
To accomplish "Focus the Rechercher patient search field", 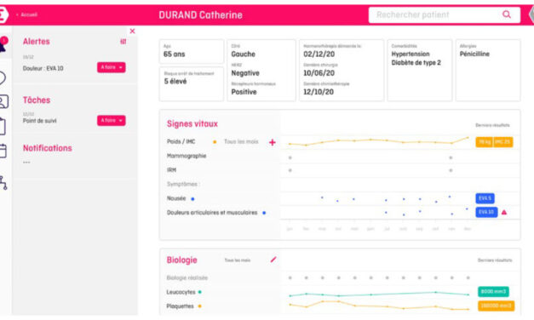I will [444, 14].
